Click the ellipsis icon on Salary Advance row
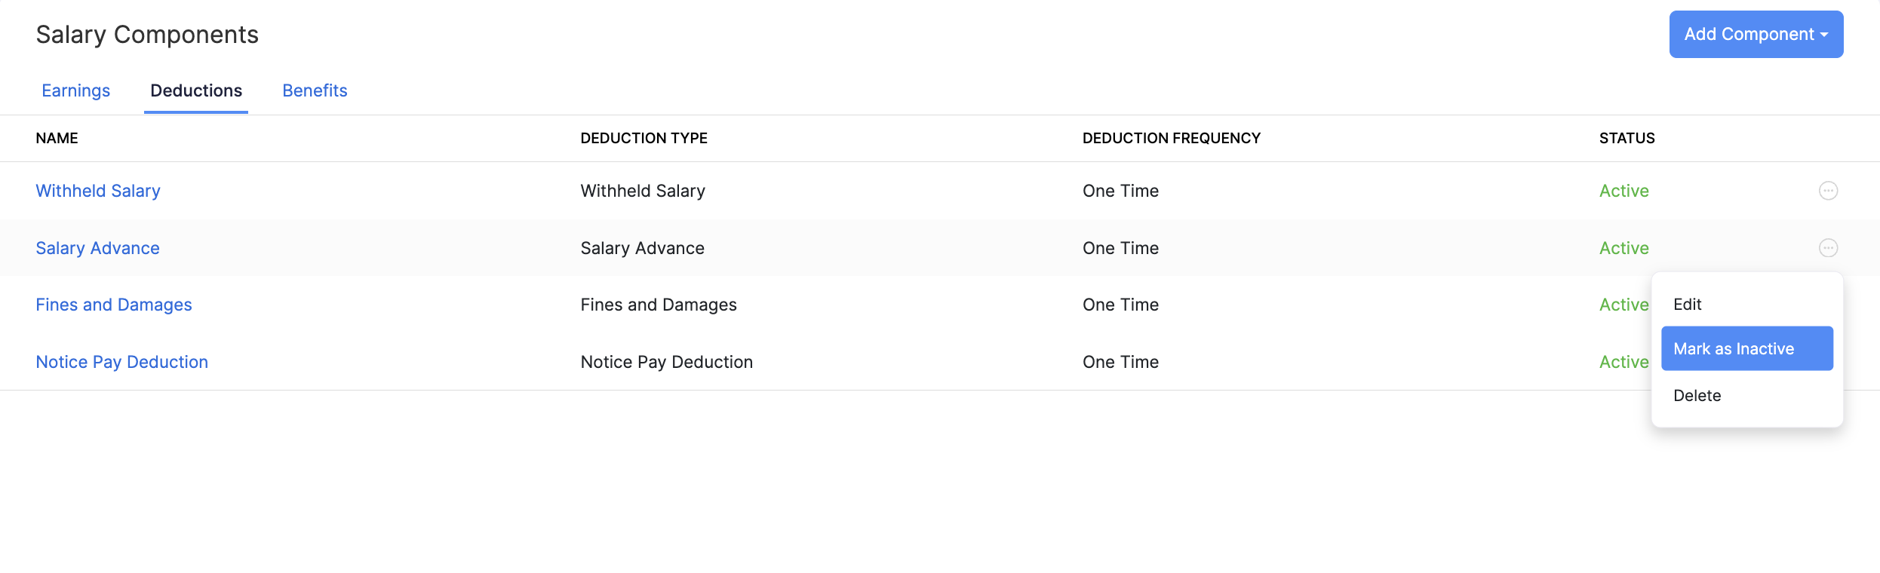Viewport: 1880px width, 573px height. pyautogui.click(x=1828, y=248)
